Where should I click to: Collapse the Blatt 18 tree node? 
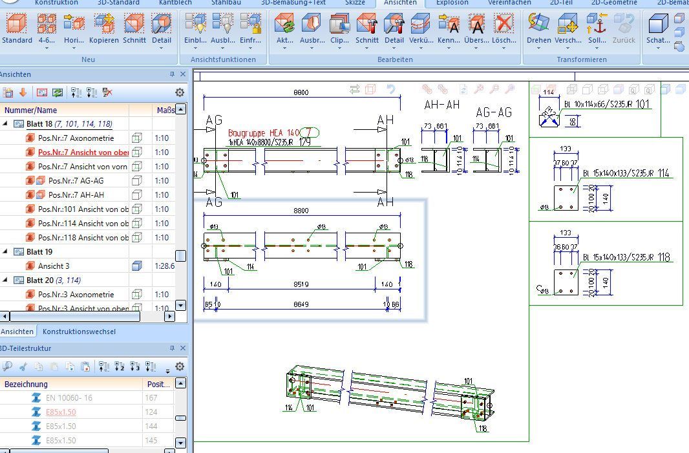tap(6, 123)
